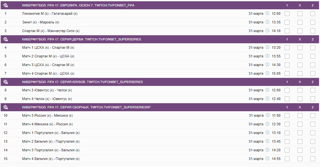This screenshot has height=167, width=320.
Task: Click the soccer icon in Серия Сборных header
Action: pyautogui.click(x=5, y=107)
